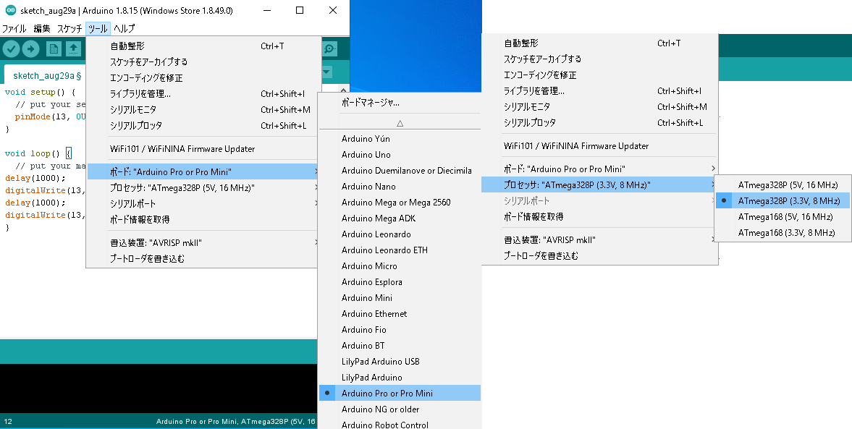Click the "void setup() {" code line
852x429 pixels.
(x=40, y=93)
